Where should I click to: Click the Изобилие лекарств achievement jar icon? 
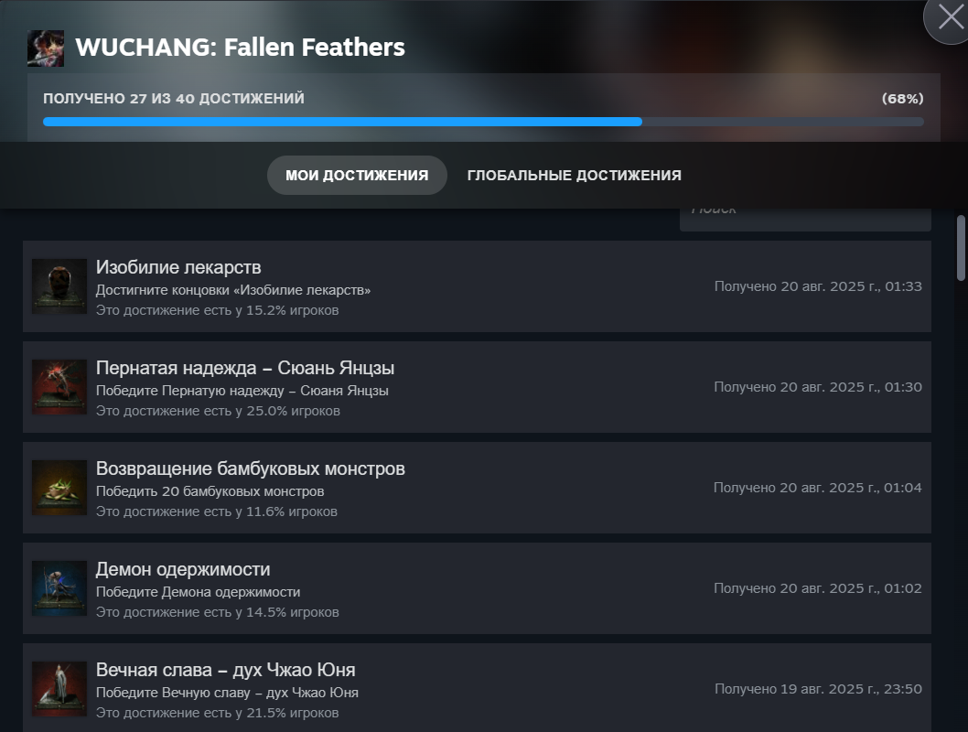click(59, 286)
